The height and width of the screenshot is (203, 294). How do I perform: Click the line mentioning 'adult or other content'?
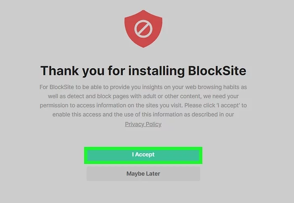(x=143, y=96)
